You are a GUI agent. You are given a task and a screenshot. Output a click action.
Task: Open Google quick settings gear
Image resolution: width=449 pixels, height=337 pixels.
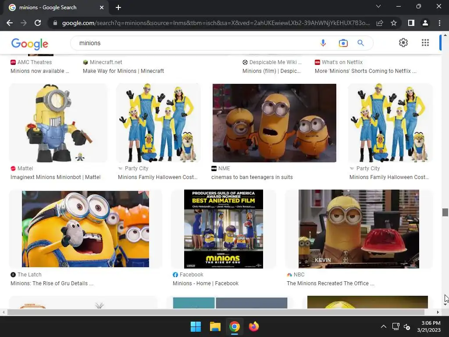coord(403,43)
